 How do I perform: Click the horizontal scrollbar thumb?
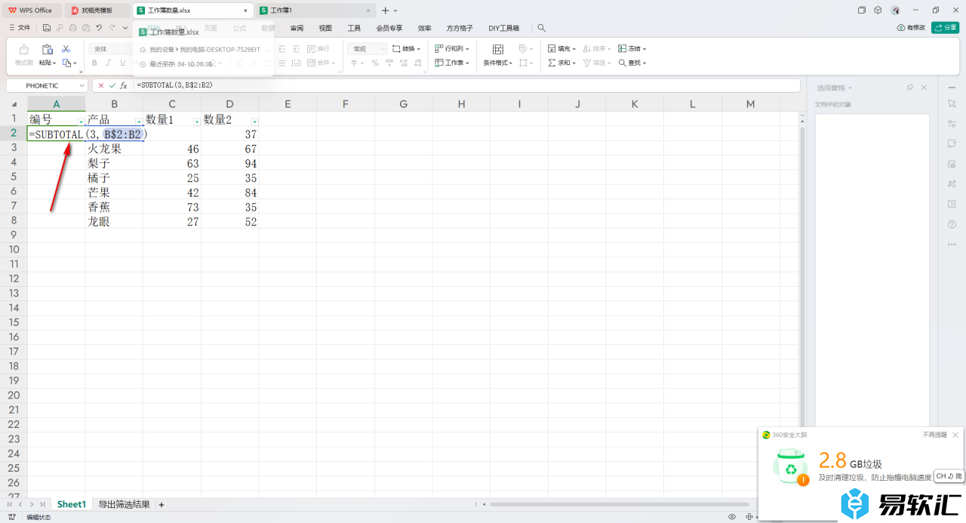[620, 504]
